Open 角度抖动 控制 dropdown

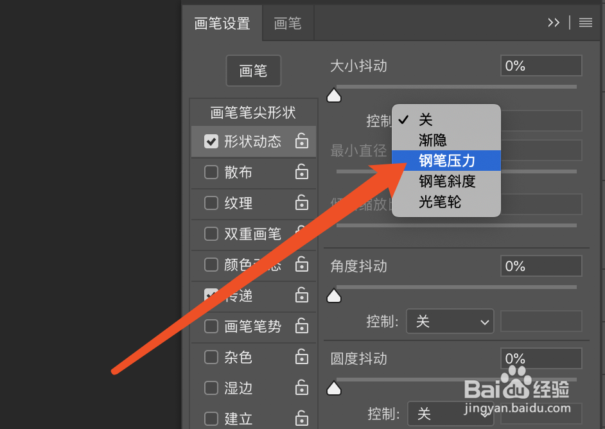coord(450,321)
